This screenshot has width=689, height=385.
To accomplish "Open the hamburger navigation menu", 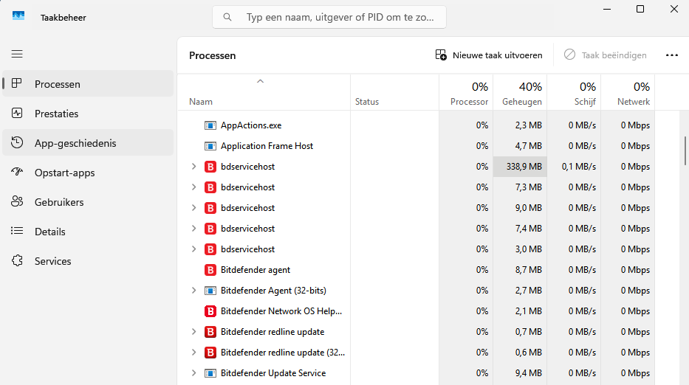I will point(17,54).
